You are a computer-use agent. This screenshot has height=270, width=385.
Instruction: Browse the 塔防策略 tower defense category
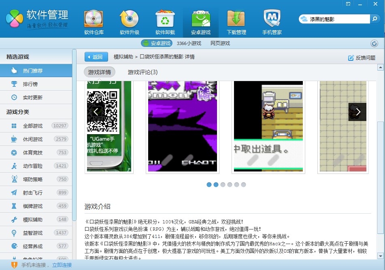click(36, 179)
